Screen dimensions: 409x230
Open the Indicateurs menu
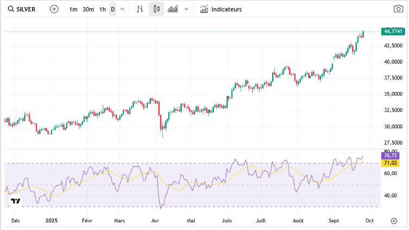point(226,9)
